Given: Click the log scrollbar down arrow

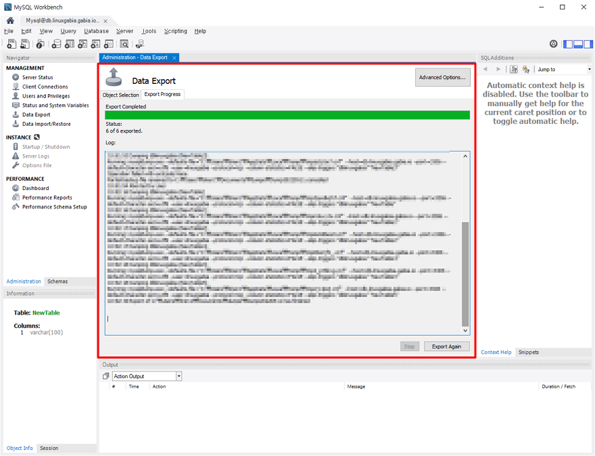Looking at the screenshot, I should pos(465,331).
